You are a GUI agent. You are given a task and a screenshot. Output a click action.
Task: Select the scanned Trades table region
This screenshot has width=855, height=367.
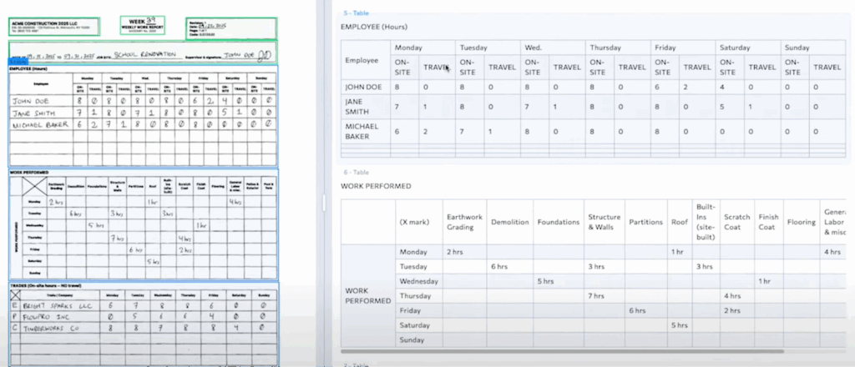[x=142, y=323]
